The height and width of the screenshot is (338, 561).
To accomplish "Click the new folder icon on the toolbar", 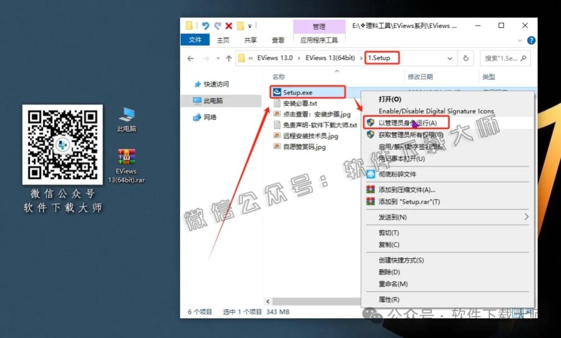I will [239, 25].
